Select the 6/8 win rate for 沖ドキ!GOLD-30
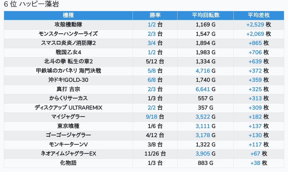This screenshot has height=172, width=288. 152,80
